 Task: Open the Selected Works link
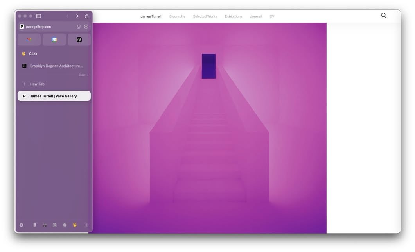(205, 16)
